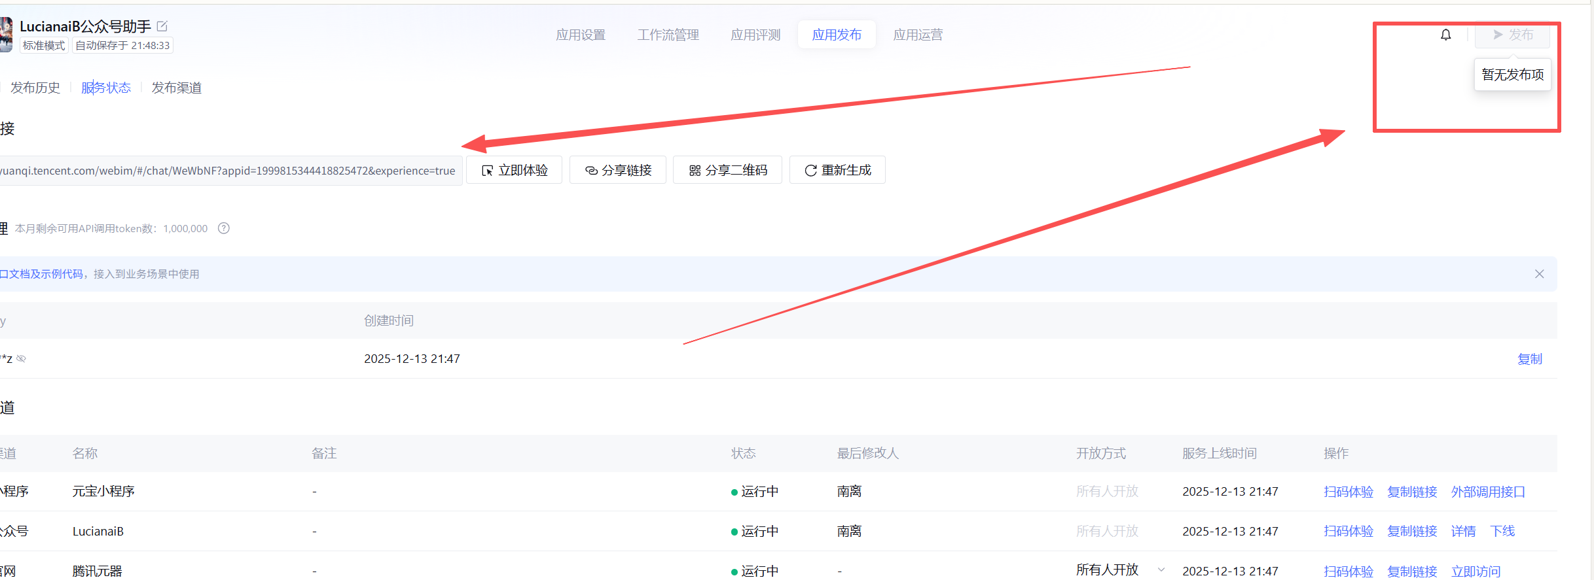Click the 立即体验 button
The height and width of the screenshot is (580, 1594).
coord(515,170)
